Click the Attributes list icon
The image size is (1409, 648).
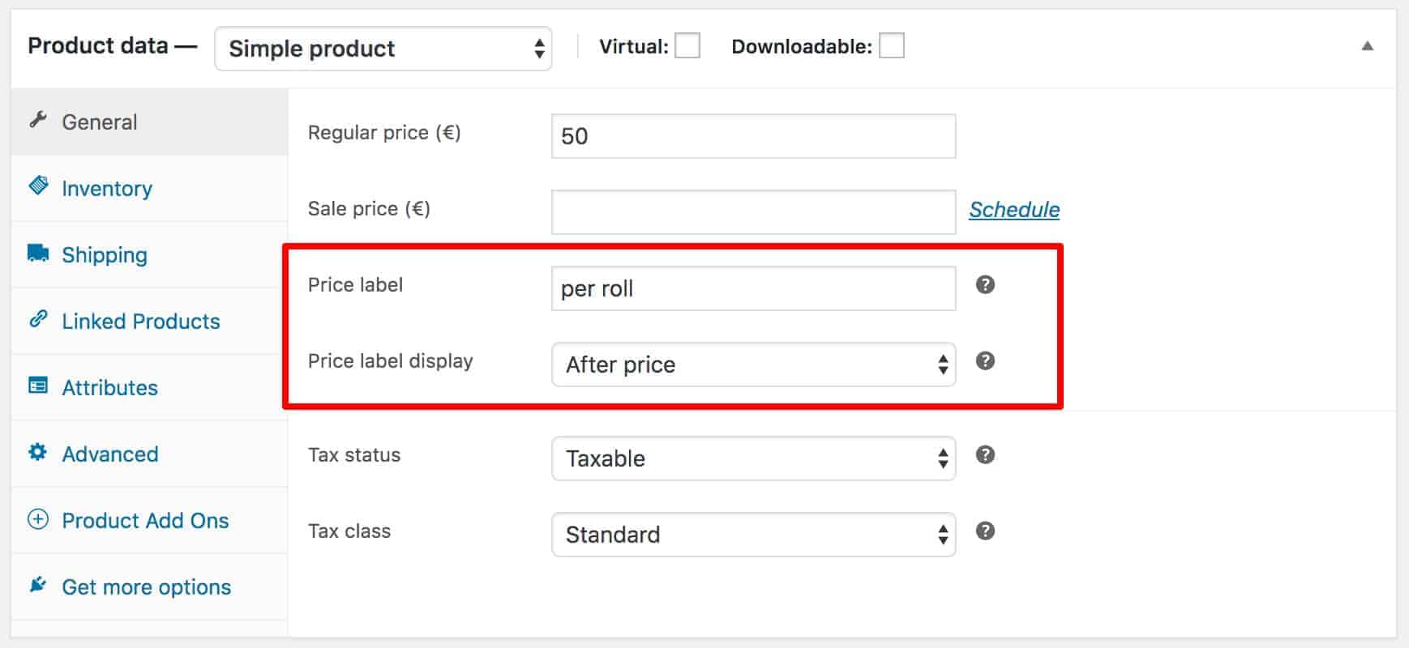[38, 385]
